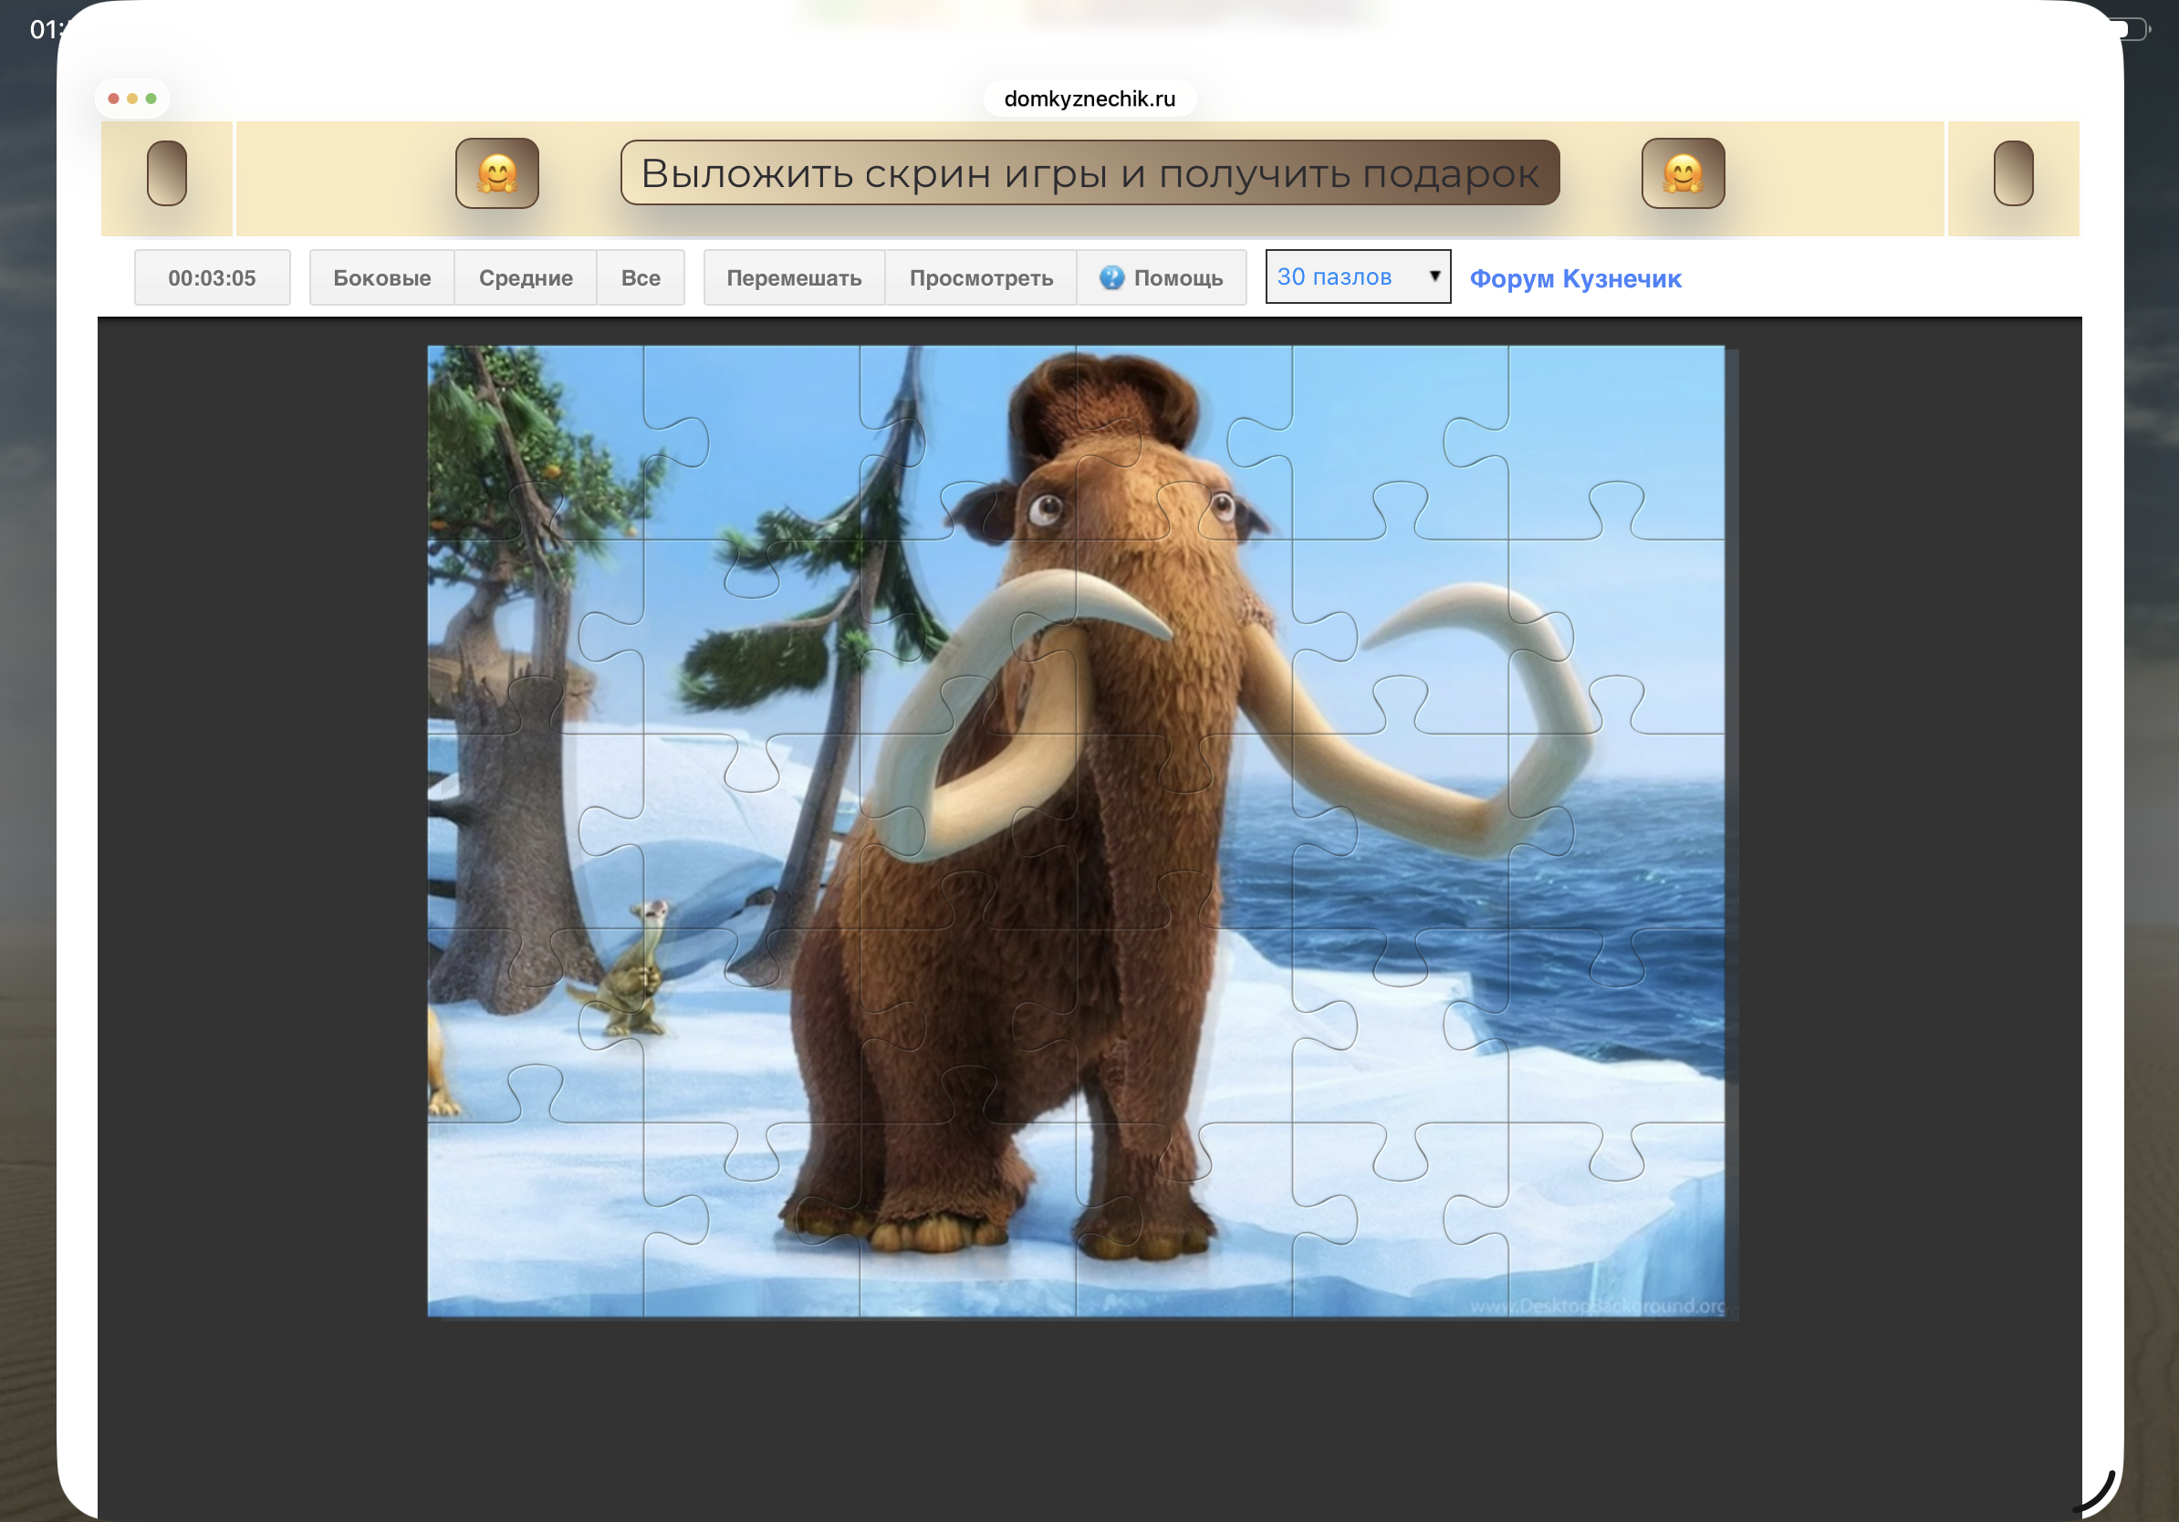This screenshot has height=1522, width=2179.
Task: Click the right hugging emoji button
Action: pyautogui.click(x=1682, y=172)
